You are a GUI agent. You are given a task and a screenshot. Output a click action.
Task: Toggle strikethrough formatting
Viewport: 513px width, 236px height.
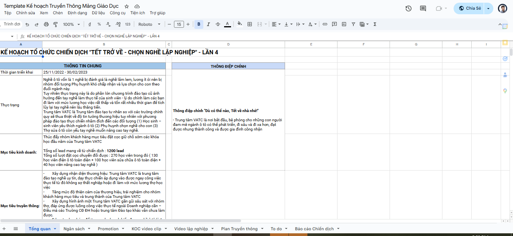coord(218,24)
